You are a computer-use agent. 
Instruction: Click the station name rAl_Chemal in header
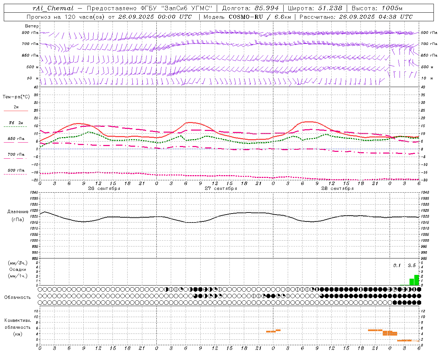[x=53, y=8]
